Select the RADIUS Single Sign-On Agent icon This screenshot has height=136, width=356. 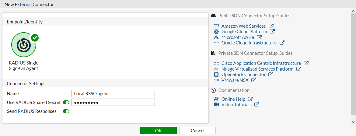tap(23, 45)
